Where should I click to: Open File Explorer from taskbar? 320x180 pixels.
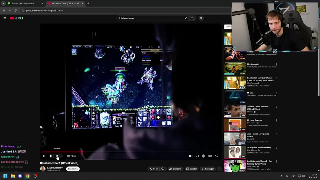point(13,176)
